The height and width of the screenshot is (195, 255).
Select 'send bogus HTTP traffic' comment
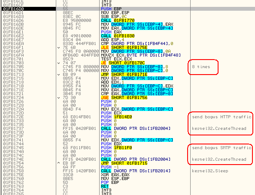[222, 117]
